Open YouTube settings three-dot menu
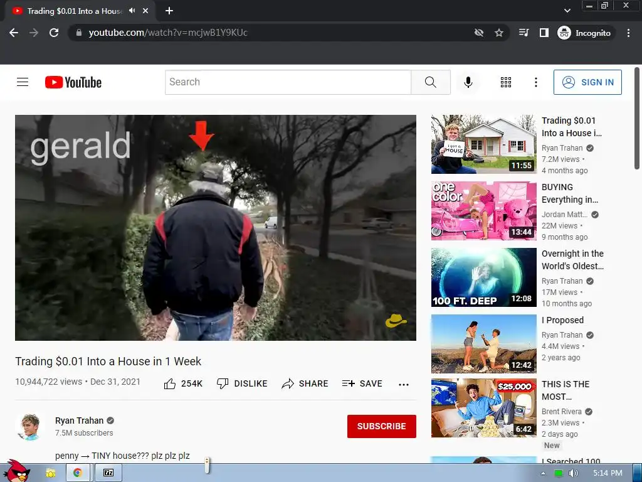Viewport: 642px width, 482px height. pos(535,82)
